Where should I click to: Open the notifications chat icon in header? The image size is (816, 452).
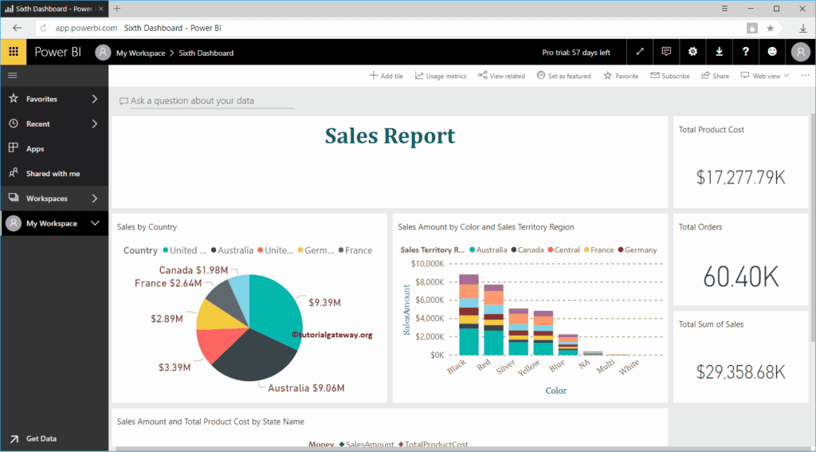pos(666,52)
